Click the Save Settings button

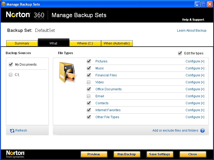click(x=160, y=154)
